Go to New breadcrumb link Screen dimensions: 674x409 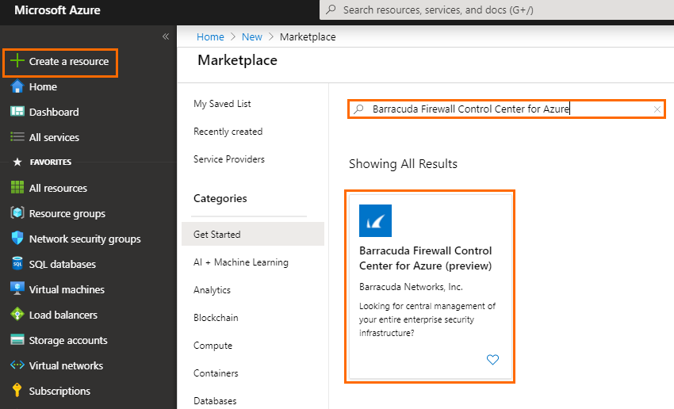click(252, 37)
